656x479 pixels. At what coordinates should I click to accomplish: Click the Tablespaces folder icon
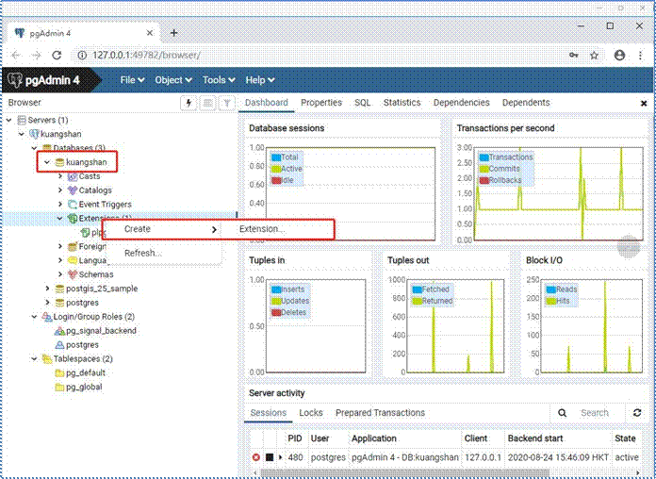tap(46, 359)
